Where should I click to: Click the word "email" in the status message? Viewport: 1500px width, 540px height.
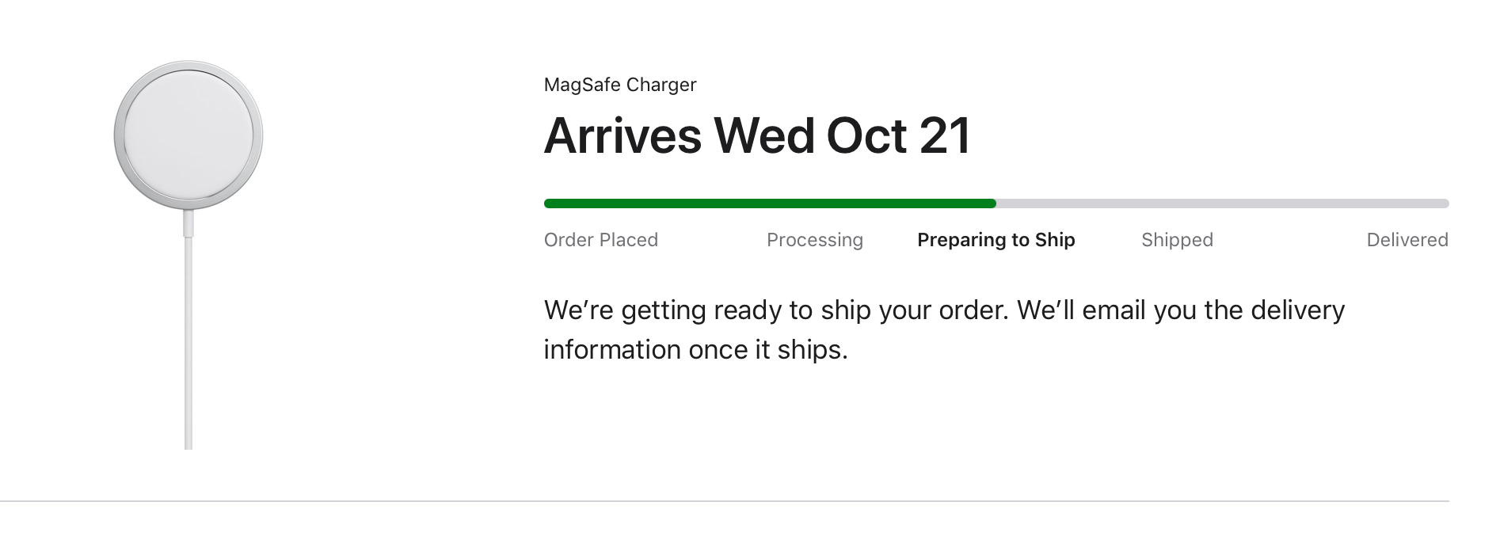tap(1114, 310)
